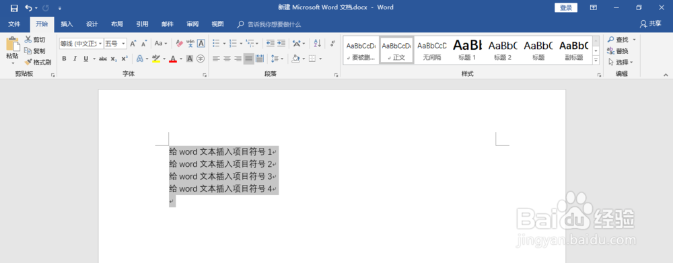Click 查找 (Find) in editing group
673x263 pixels.
621,40
